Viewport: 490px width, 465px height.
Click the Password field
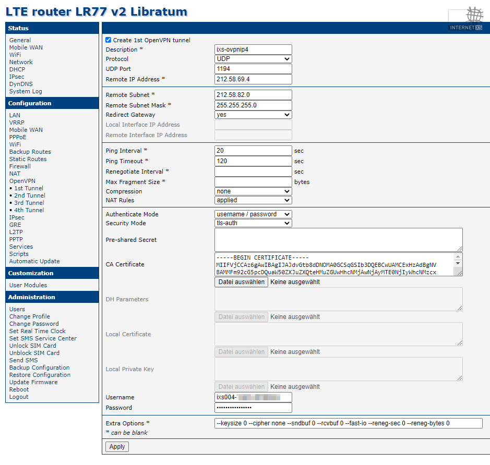coord(253,408)
